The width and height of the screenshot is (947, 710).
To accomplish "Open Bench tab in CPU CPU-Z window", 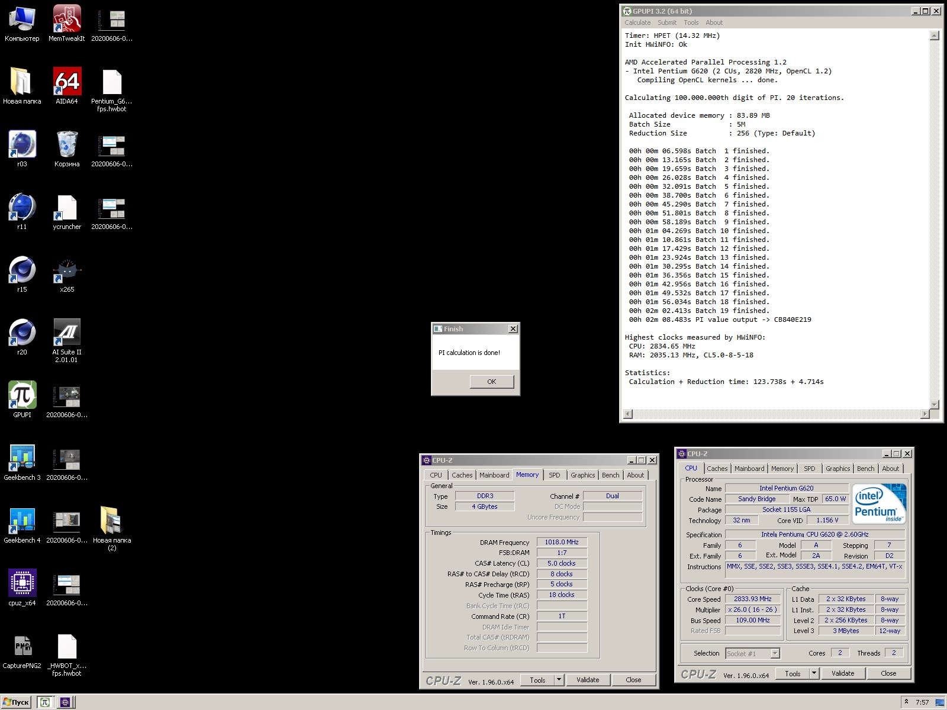I will tap(865, 469).
